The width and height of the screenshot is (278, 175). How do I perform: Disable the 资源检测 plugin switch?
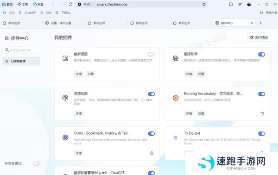[151, 94]
